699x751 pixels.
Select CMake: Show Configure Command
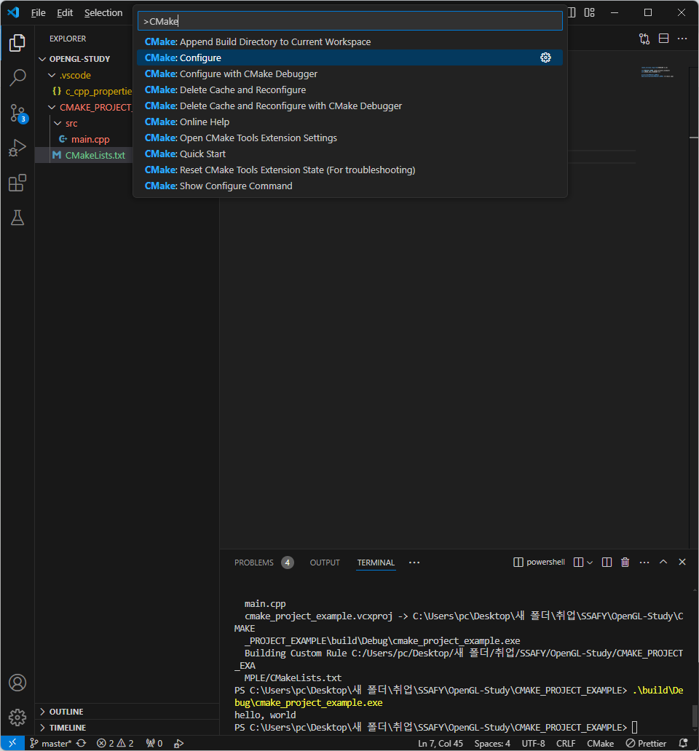pyautogui.click(x=349, y=186)
